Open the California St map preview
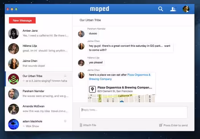 click(121, 98)
